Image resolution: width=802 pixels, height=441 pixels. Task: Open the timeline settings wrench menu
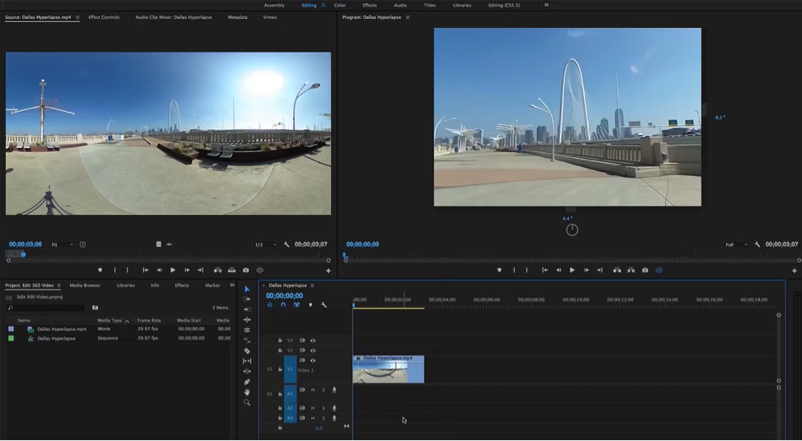tap(324, 305)
